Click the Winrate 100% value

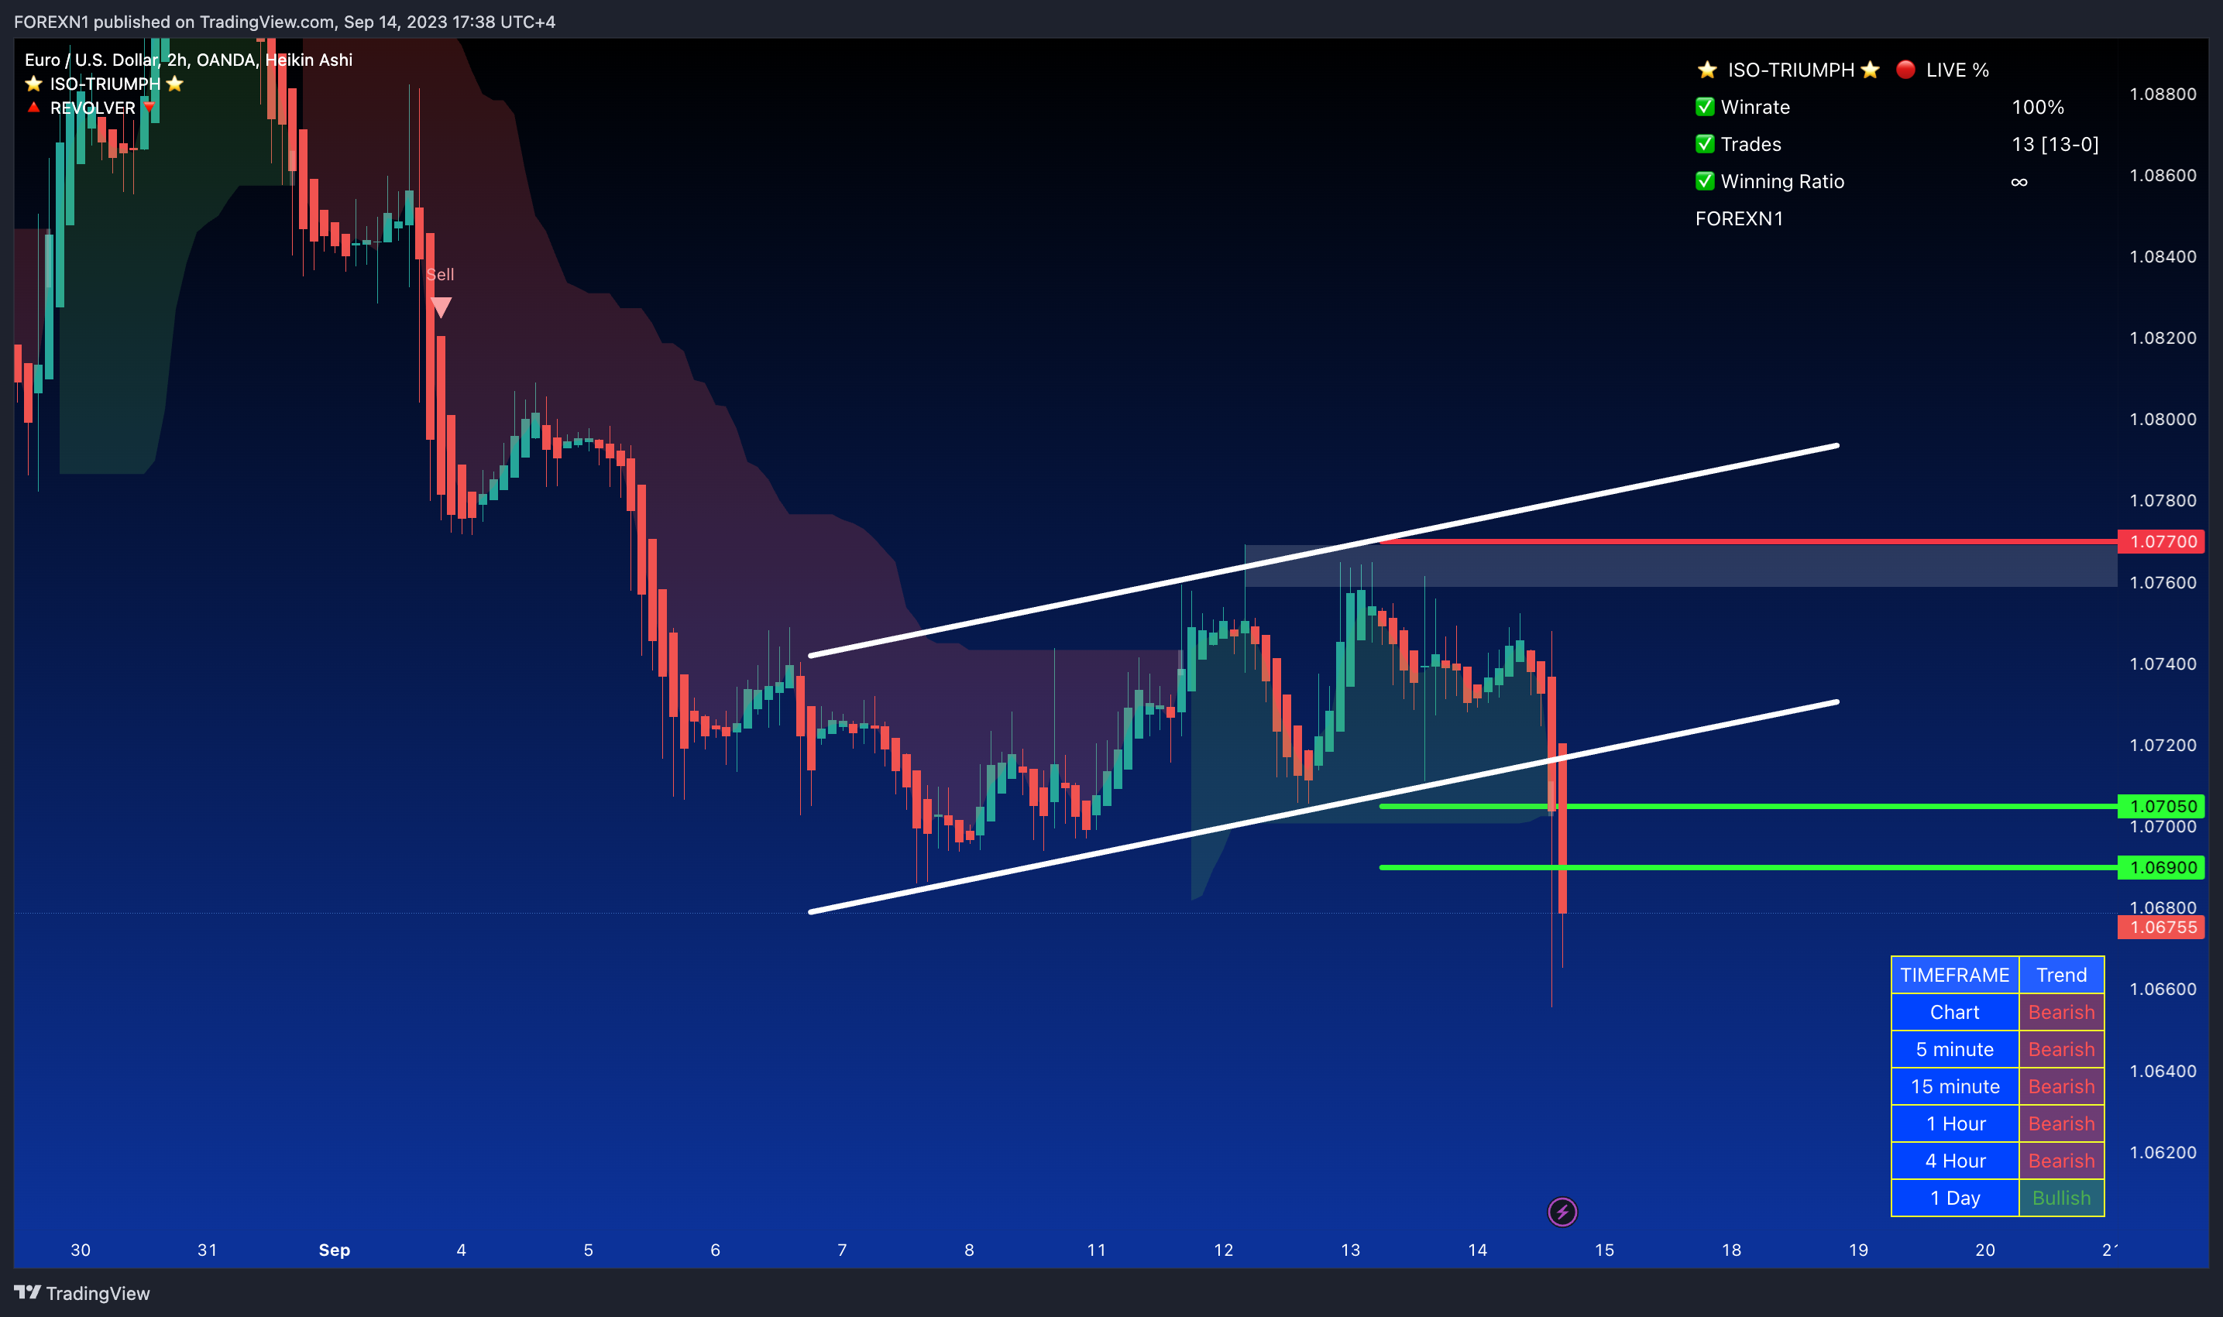coord(2037,107)
